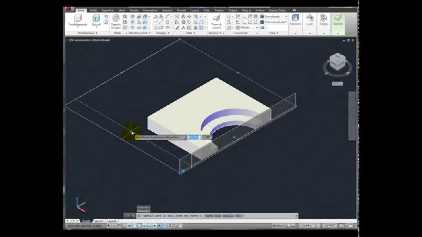Screen dimensions: 422x237
Task: Open the Layout2 drawing tab
Action: (112, 221)
